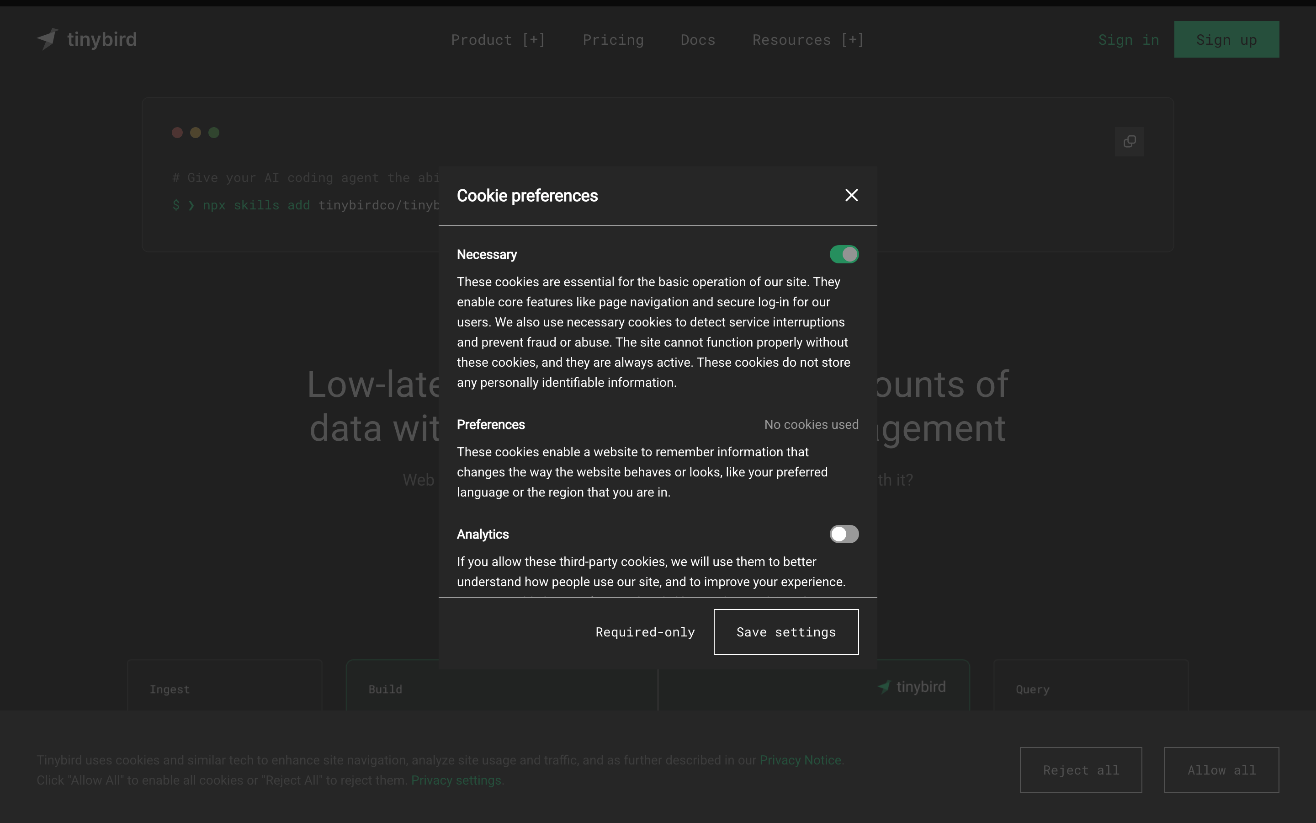The height and width of the screenshot is (823, 1316).
Task: Save cookie settings
Action: (x=786, y=632)
